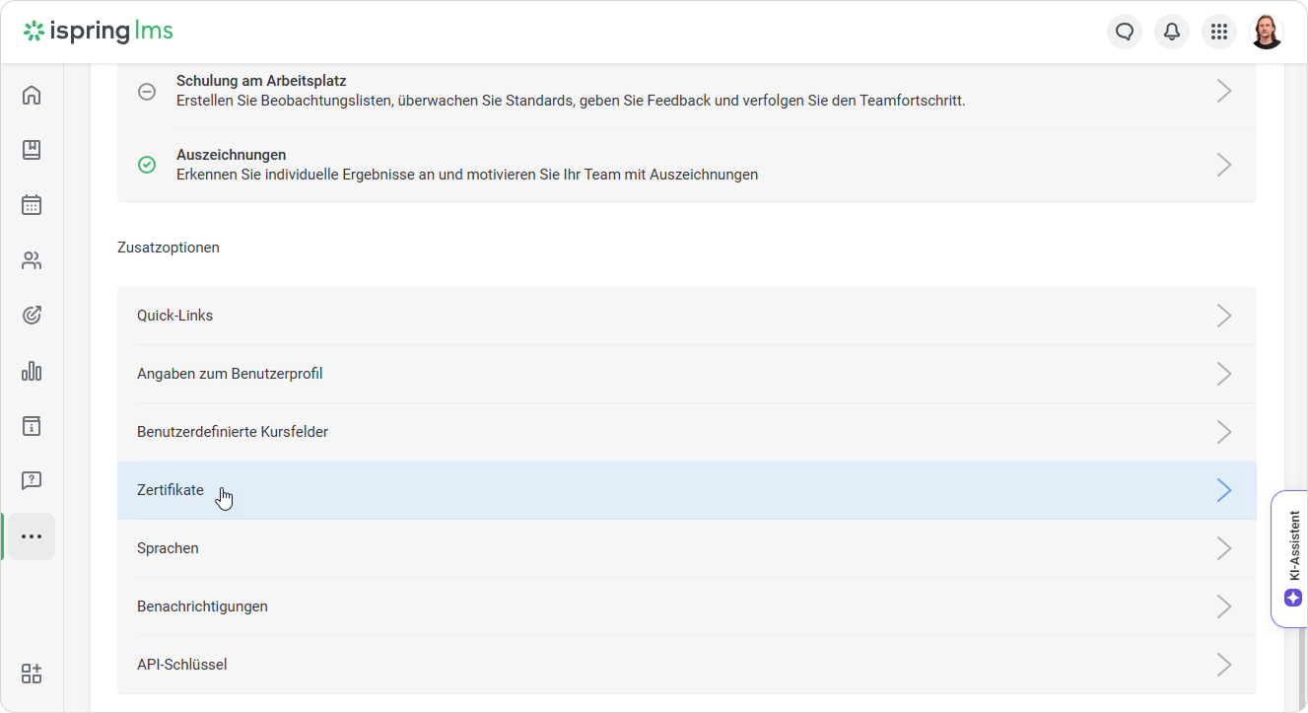The height and width of the screenshot is (713, 1308).
Task: Select the Sprachen settings entry
Action: pyautogui.click(x=168, y=548)
